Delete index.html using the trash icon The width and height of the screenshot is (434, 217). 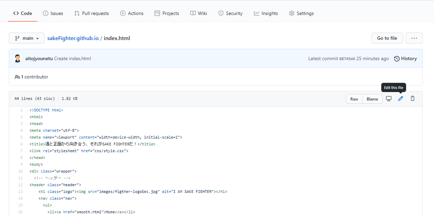(412, 99)
